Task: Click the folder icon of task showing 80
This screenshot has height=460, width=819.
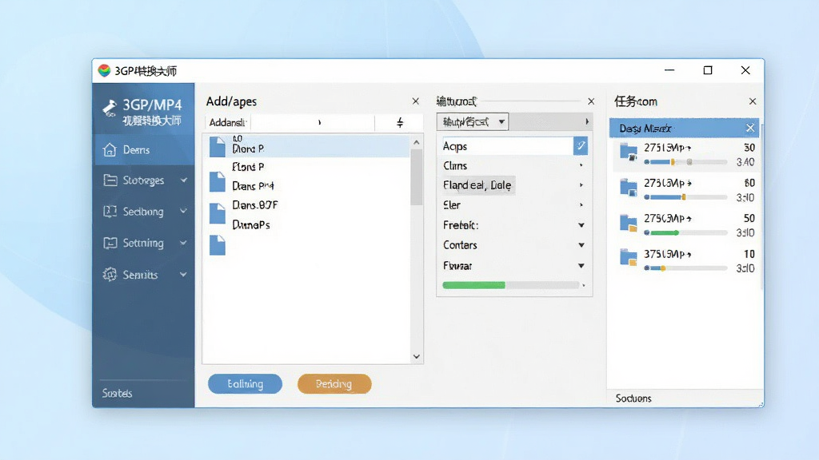Action: tap(629, 187)
